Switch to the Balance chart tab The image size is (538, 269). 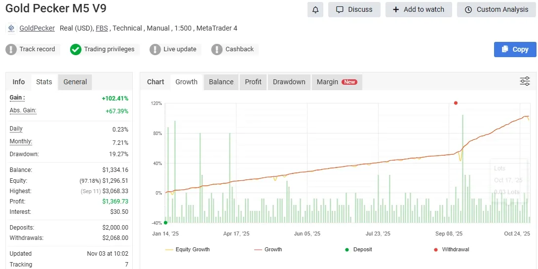pyautogui.click(x=221, y=82)
